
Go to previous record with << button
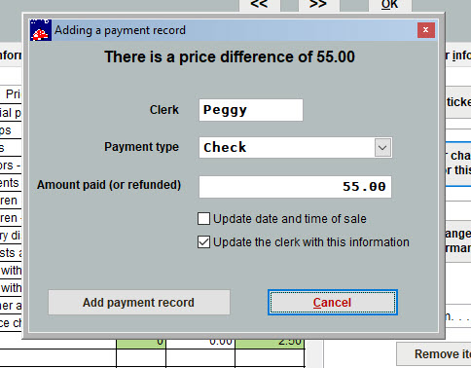point(259,5)
